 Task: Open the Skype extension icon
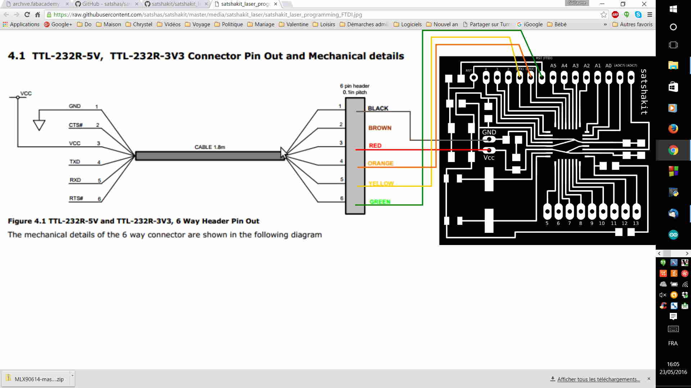[638, 15]
